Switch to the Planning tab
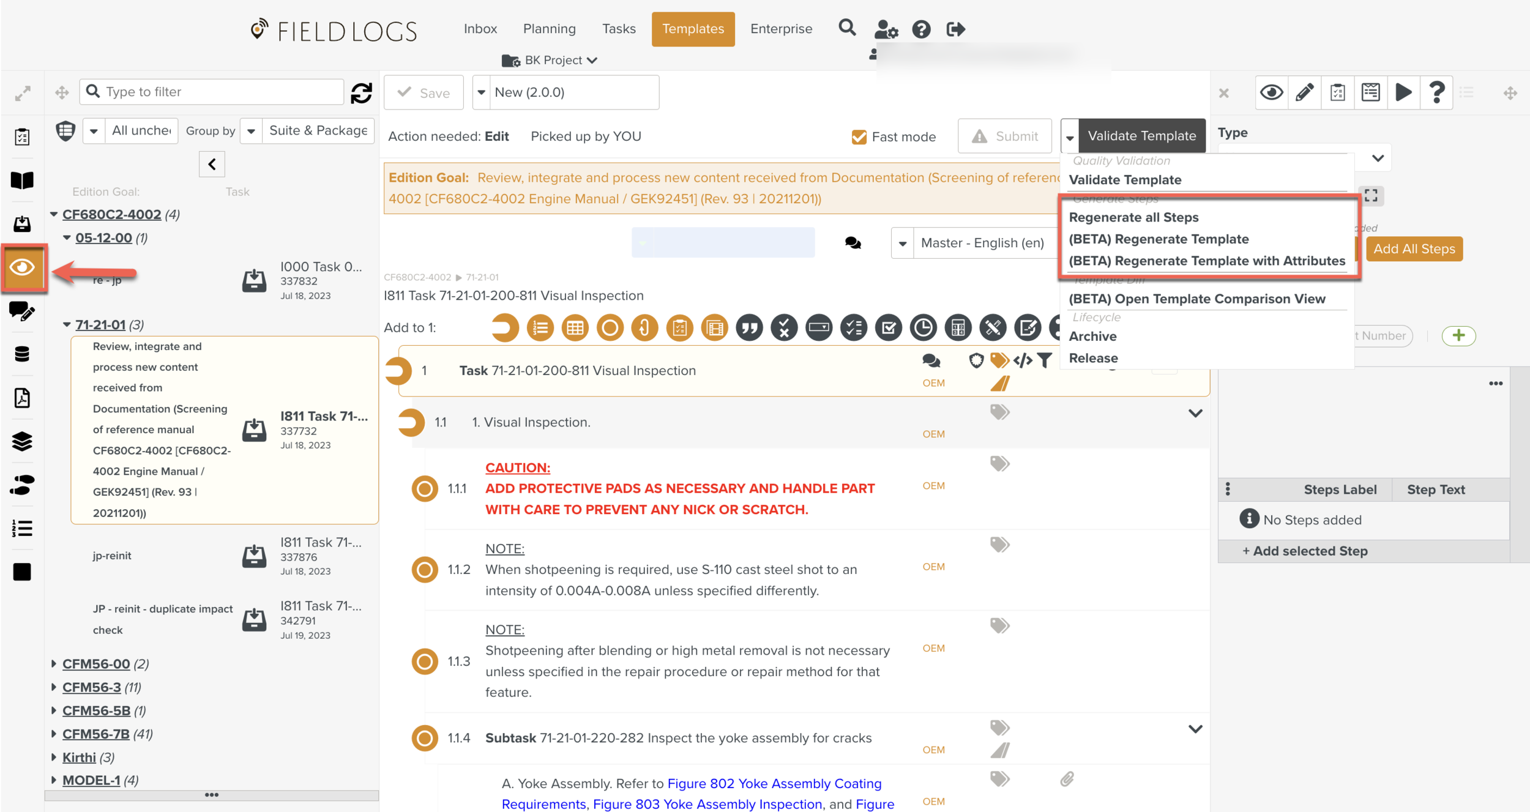Image resolution: width=1530 pixels, height=812 pixels. (549, 29)
